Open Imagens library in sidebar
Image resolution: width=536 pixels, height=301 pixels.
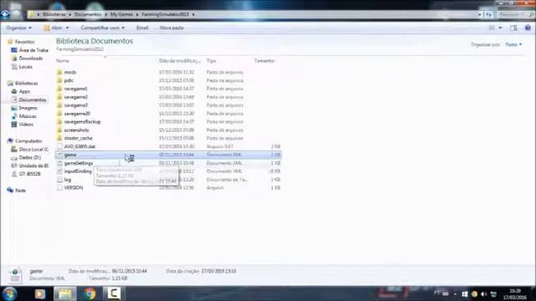click(x=28, y=108)
